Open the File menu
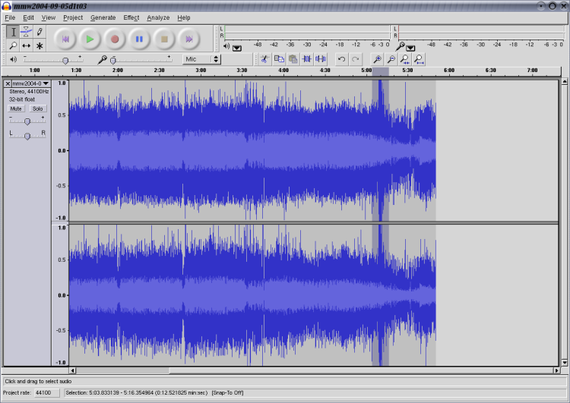 coord(10,17)
